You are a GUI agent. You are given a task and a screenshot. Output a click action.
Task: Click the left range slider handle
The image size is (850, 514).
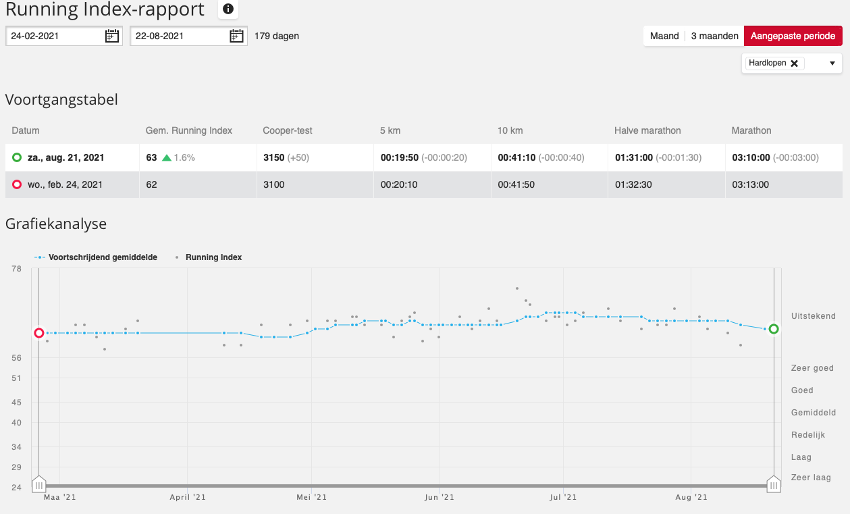[x=39, y=484]
